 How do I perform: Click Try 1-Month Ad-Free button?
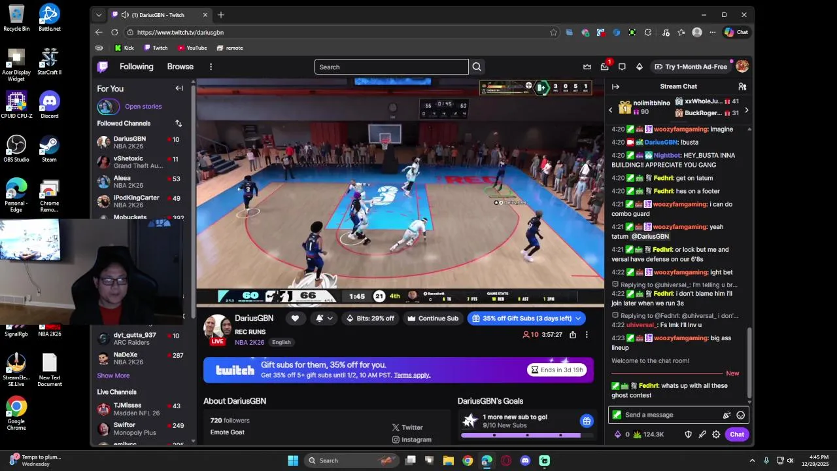tap(691, 67)
